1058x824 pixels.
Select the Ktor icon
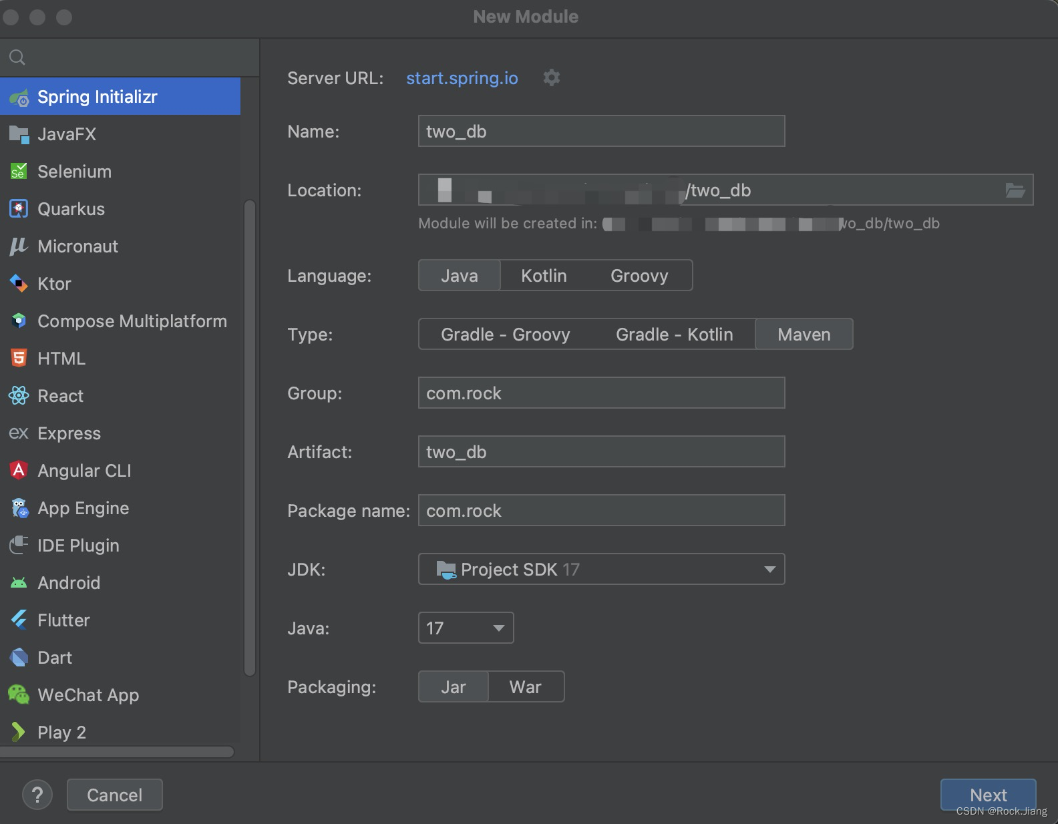click(19, 284)
